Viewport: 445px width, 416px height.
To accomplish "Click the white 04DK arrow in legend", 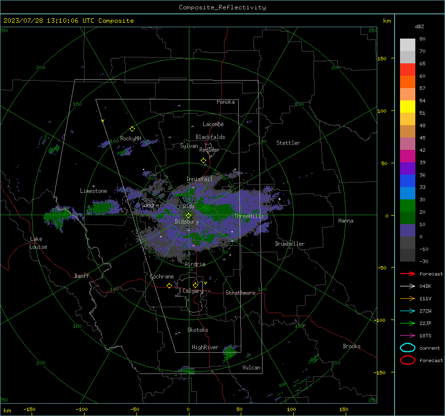I will (407, 286).
